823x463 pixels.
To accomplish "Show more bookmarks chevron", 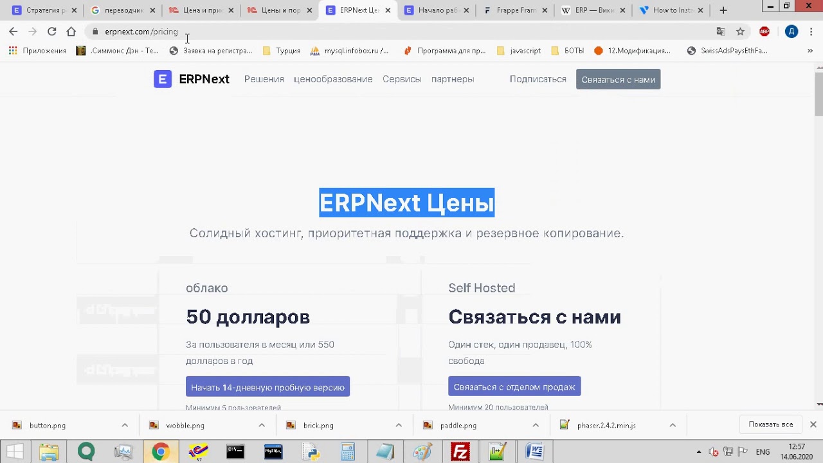I will click(810, 51).
